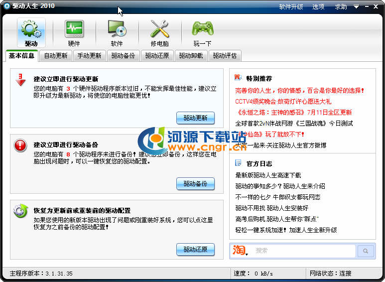Open the 求助 menu
The image size is (385, 282).
coord(341,7)
